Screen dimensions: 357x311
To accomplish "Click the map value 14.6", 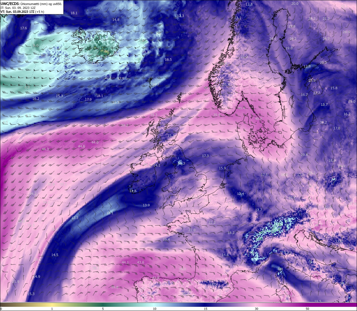I will coord(225,255).
